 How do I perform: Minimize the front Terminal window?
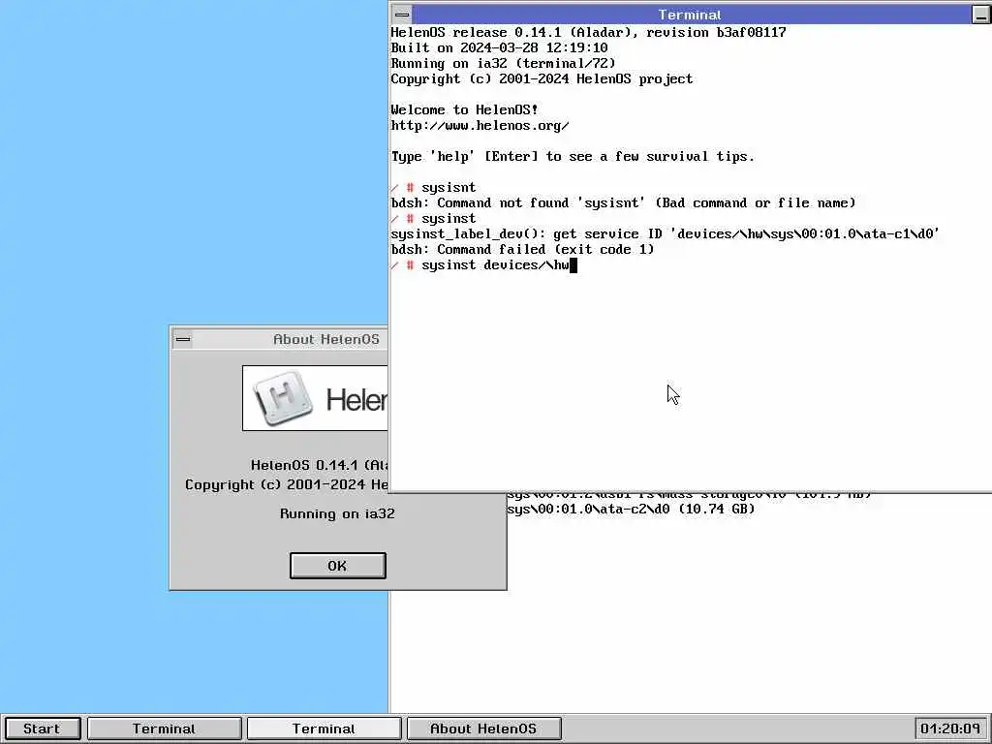pyautogui.click(x=980, y=15)
